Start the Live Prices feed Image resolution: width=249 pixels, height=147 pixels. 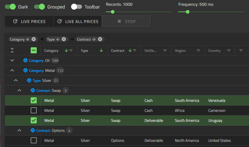[29, 22]
